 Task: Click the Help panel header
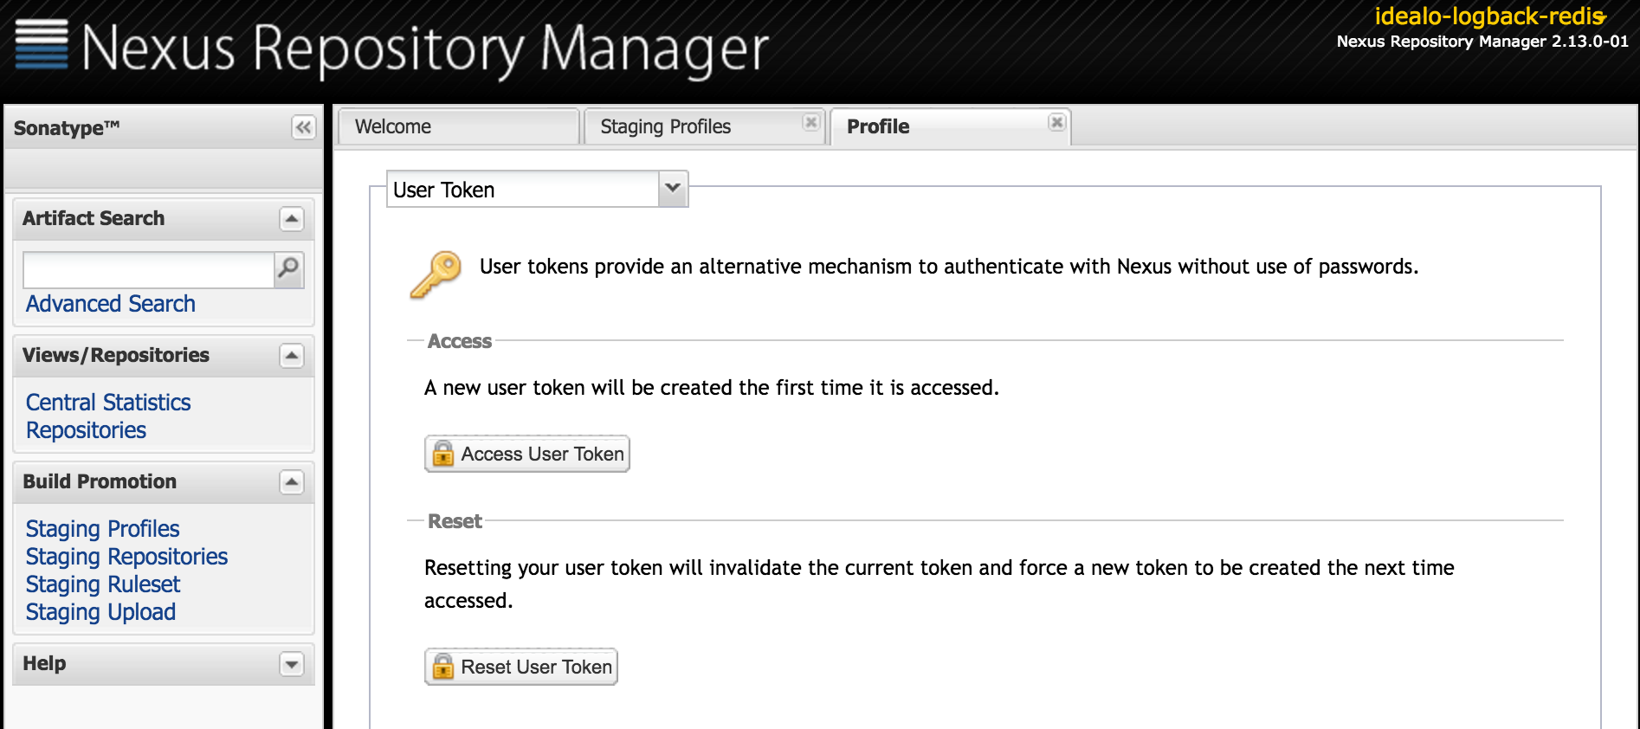tap(164, 664)
